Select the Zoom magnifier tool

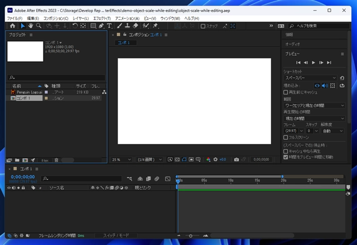click(x=38, y=26)
